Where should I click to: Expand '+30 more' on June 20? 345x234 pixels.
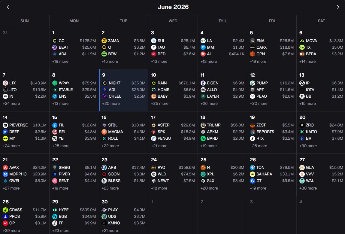pos(308,146)
